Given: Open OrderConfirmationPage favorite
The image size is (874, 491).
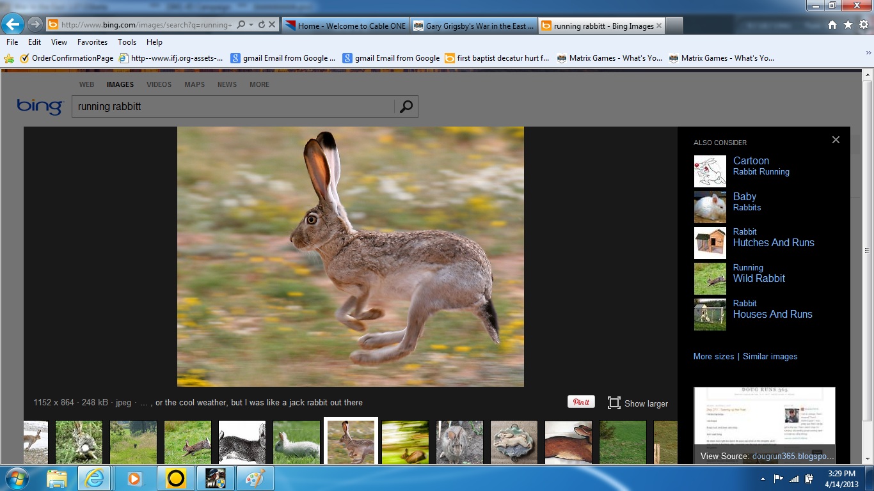Looking at the screenshot, I should click(67, 58).
